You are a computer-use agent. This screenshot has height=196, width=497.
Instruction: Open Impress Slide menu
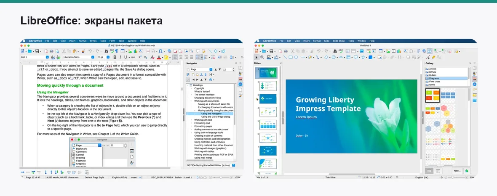pyautogui.click(x=327, y=41)
